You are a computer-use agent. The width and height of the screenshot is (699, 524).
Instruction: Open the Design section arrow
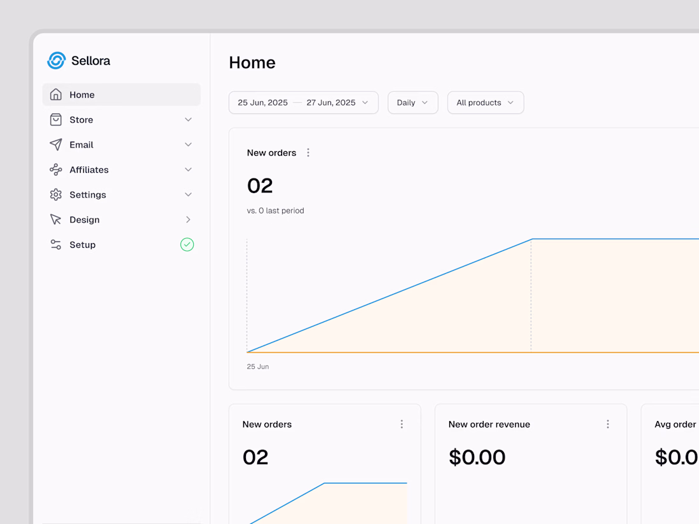(188, 220)
